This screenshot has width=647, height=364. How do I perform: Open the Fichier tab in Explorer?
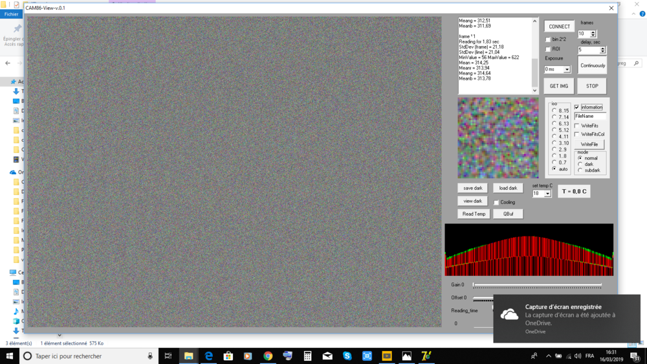coord(11,14)
